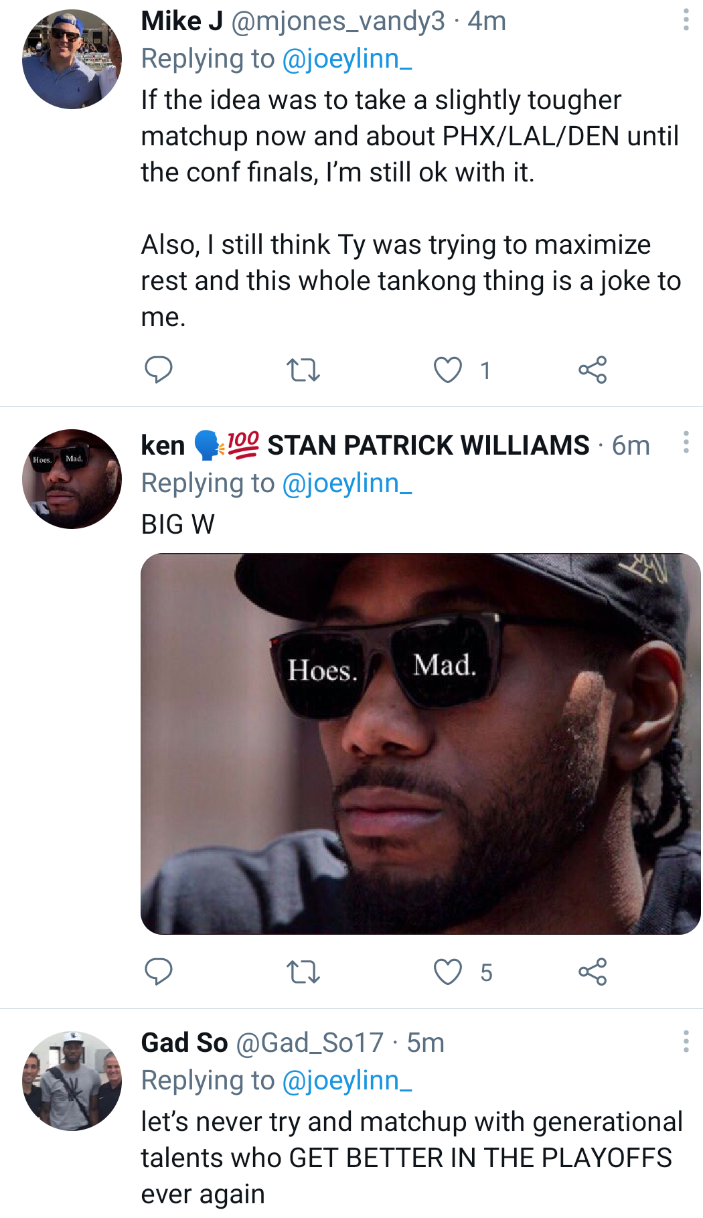Screen dimensions: 703x1218
Task: Reply to ken's BIG W tweet
Action: pos(159,972)
